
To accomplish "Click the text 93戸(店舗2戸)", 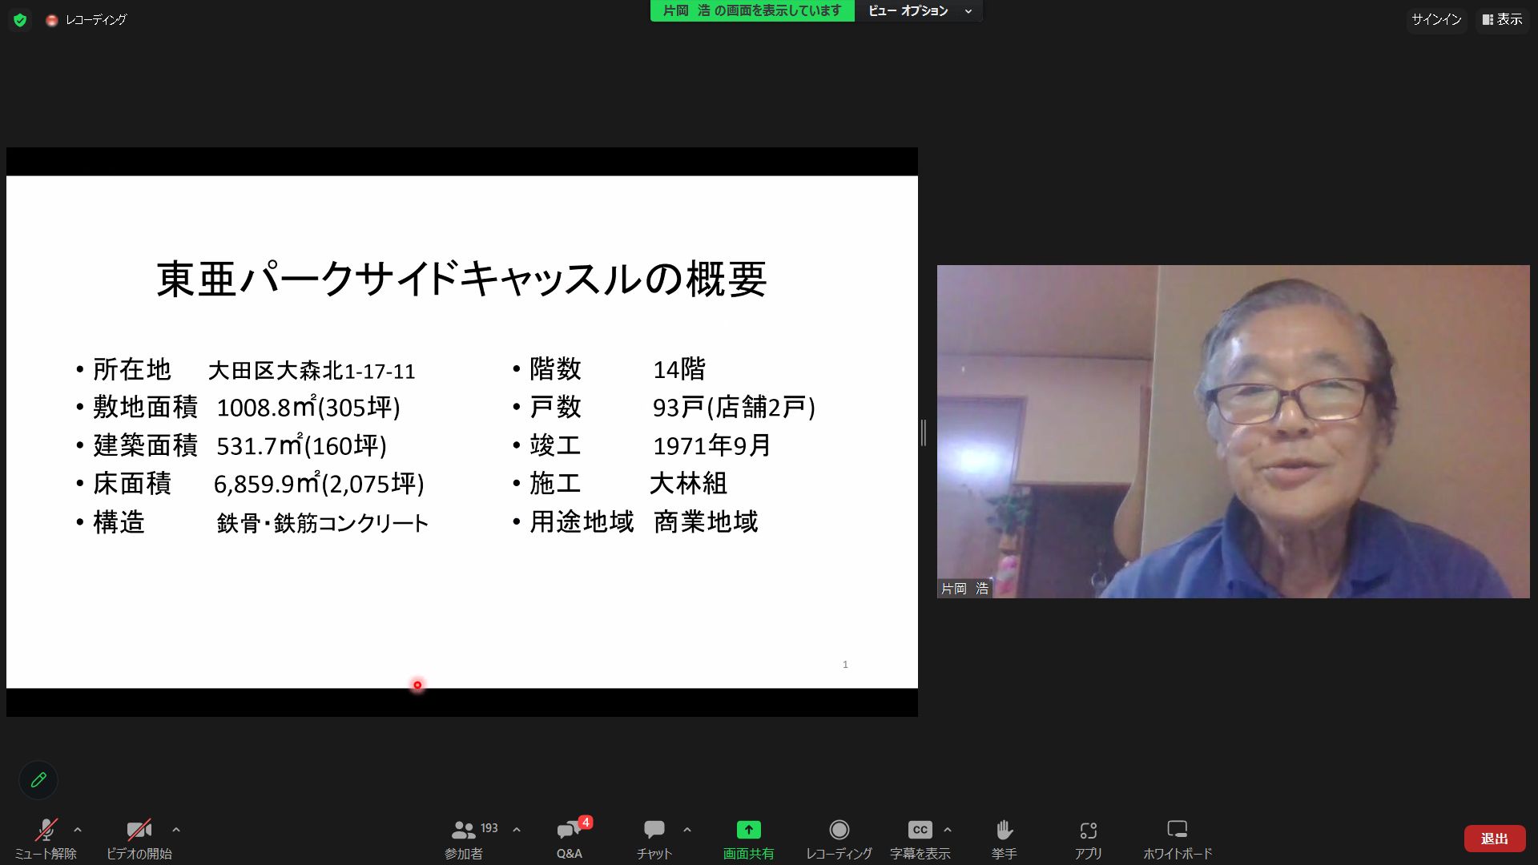I will click(x=734, y=408).
